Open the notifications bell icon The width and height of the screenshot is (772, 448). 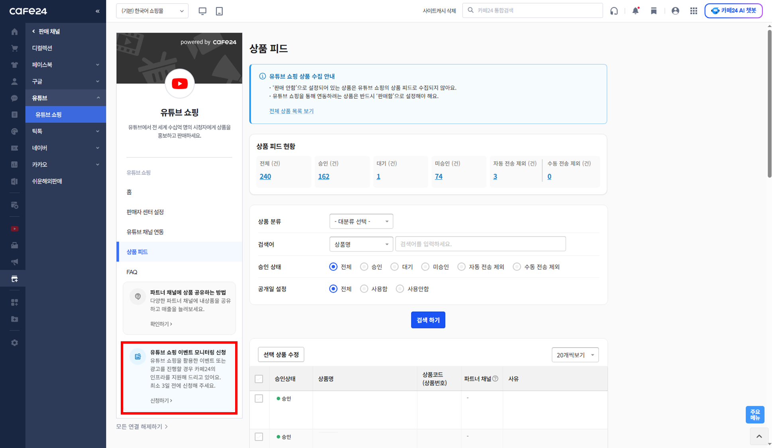[x=636, y=11]
